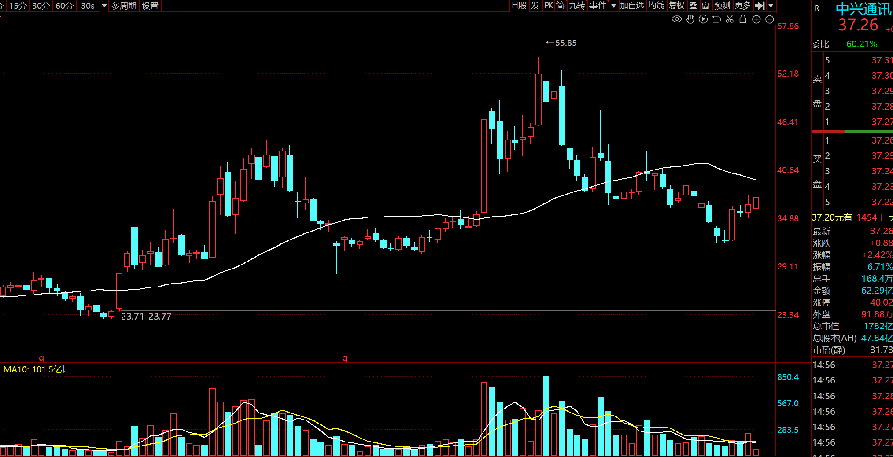Viewport: 893px width, 457px height.
Task: Toggle the eye visibility icon above the chart
Action: tap(676, 19)
